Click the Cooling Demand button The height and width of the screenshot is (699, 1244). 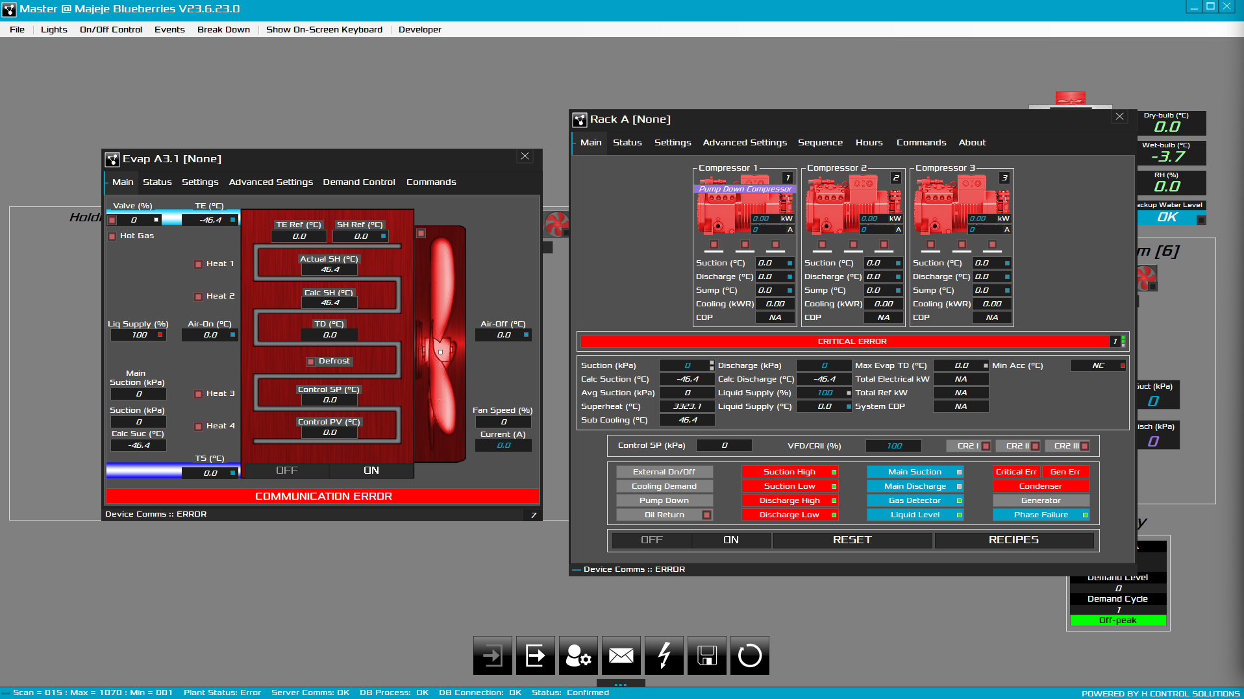664,486
